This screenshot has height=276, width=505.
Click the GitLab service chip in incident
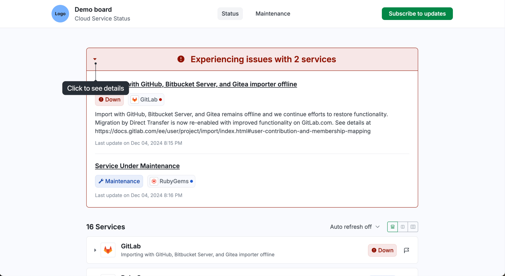pyautogui.click(x=146, y=100)
